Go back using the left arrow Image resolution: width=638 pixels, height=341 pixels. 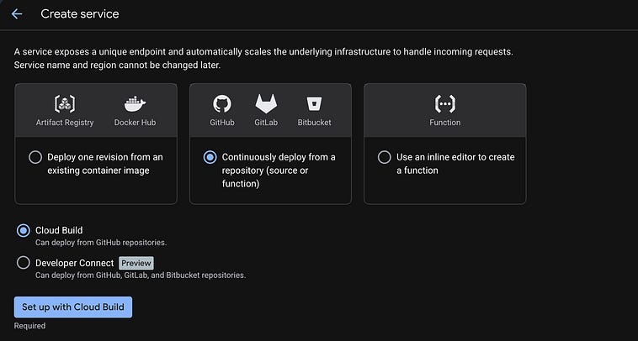pyautogui.click(x=17, y=13)
